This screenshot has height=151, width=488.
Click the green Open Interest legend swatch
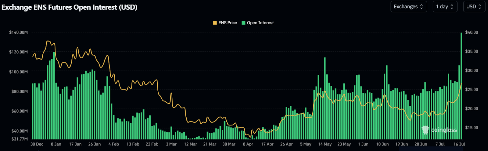point(243,23)
